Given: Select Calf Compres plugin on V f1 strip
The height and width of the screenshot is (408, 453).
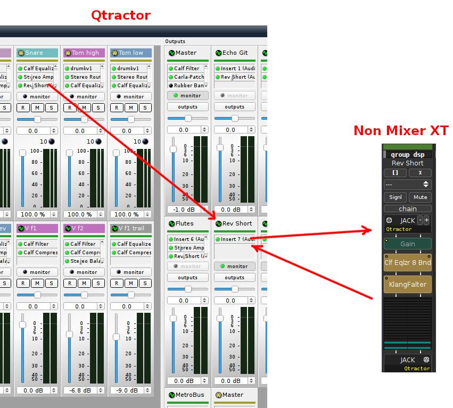Looking at the screenshot, I should 37,252.
